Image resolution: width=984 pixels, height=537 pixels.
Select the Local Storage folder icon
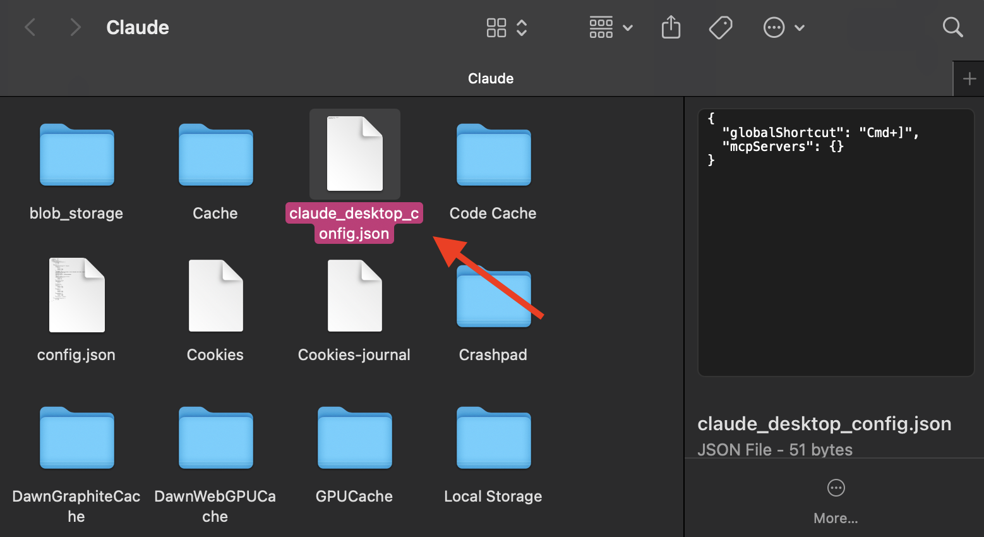(494, 438)
